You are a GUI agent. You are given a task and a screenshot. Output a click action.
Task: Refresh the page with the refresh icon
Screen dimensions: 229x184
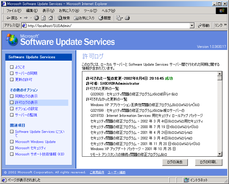point(43,18)
